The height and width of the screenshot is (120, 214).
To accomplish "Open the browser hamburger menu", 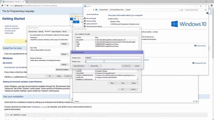I will [x=212, y=5].
